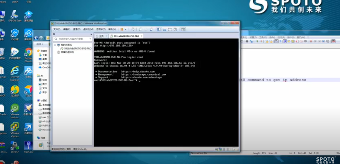Collapse the 我的计算机 tree node
The image size is (340, 164).
(55, 45)
